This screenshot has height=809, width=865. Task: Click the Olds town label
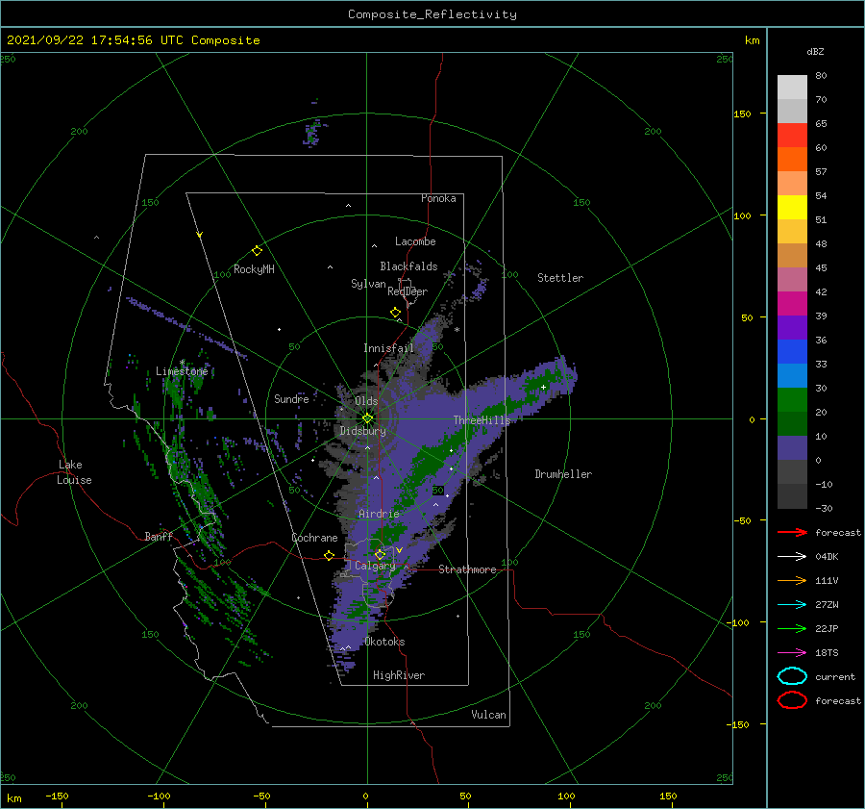[366, 401]
